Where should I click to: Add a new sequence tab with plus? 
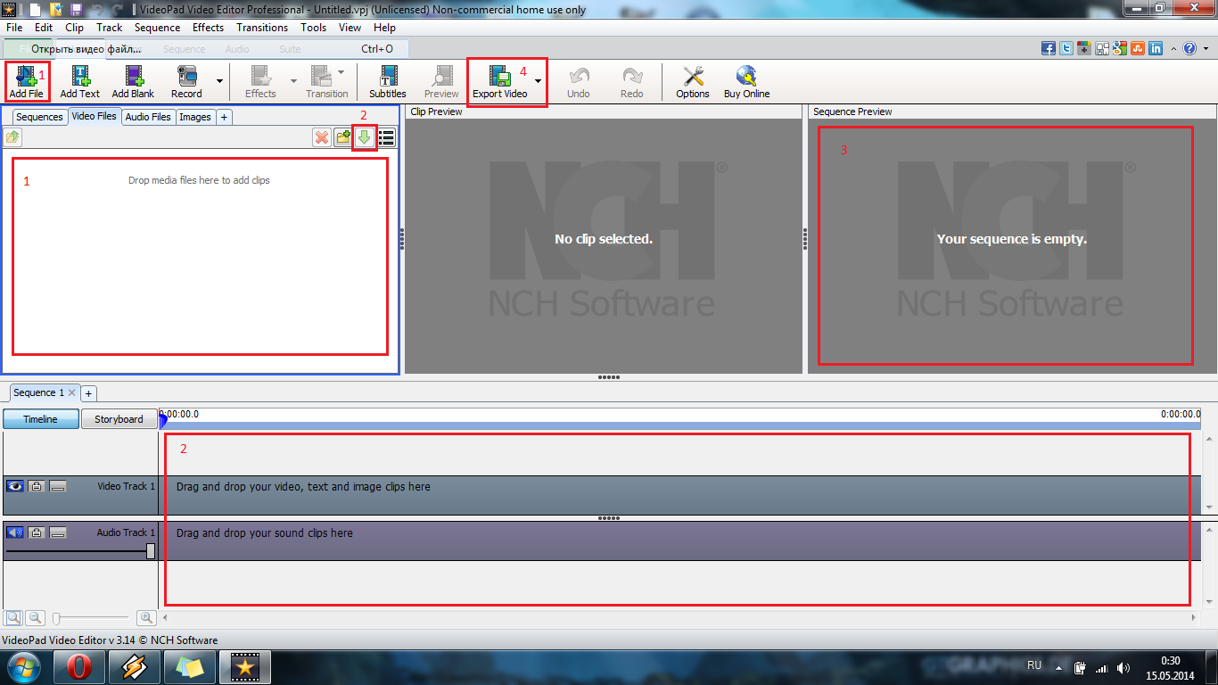(88, 393)
